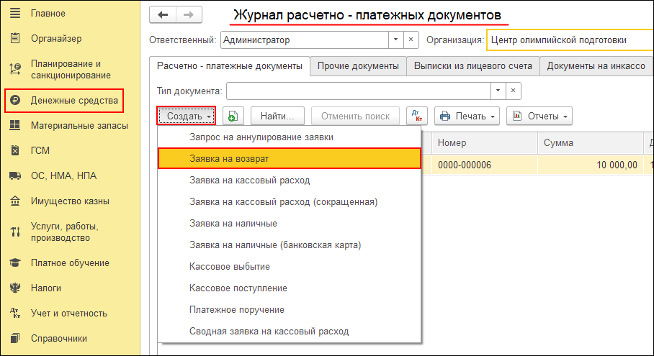The image size is (654, 356).
Task: Clear the Ответственный field with X button
Action: (x=411, y=40)
